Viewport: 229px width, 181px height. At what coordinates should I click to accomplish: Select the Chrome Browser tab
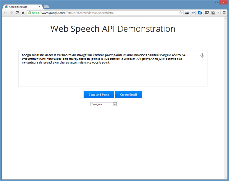pyautogui.click(x=21, y=6)
